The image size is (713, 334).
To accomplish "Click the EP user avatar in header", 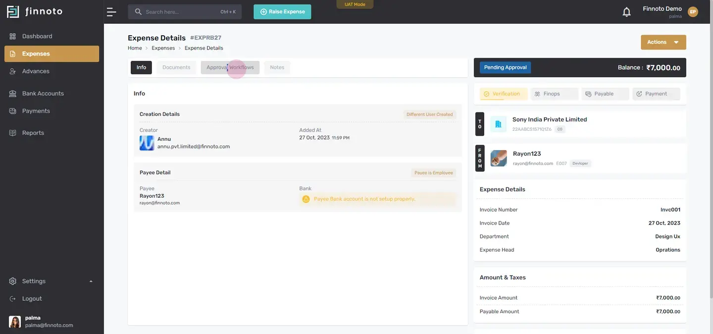I will tap(693, 12).
